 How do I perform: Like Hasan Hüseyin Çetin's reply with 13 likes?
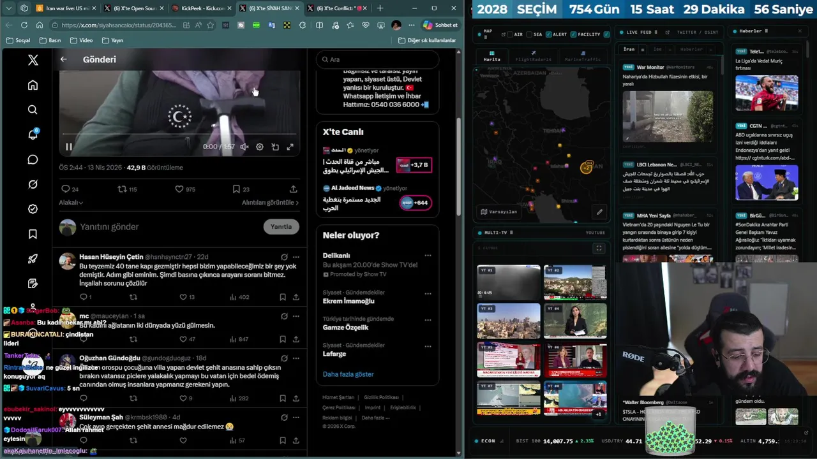tap(187, 297)
